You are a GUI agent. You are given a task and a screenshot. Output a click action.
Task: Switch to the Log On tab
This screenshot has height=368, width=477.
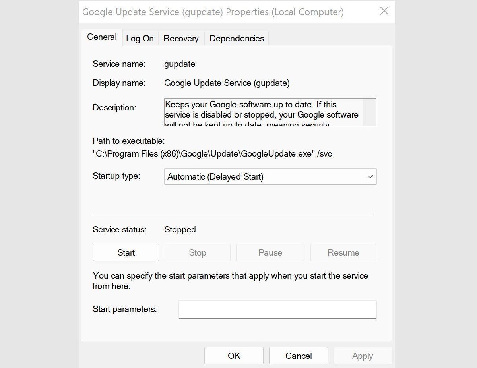coord(140,38)
